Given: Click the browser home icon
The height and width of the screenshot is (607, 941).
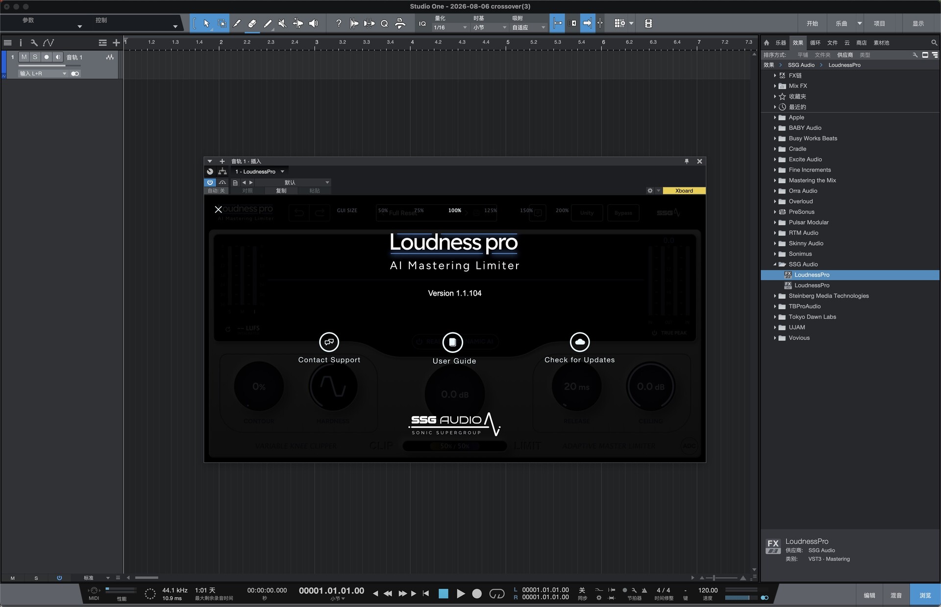Looking at the screenshot, I should click(767, 43).
